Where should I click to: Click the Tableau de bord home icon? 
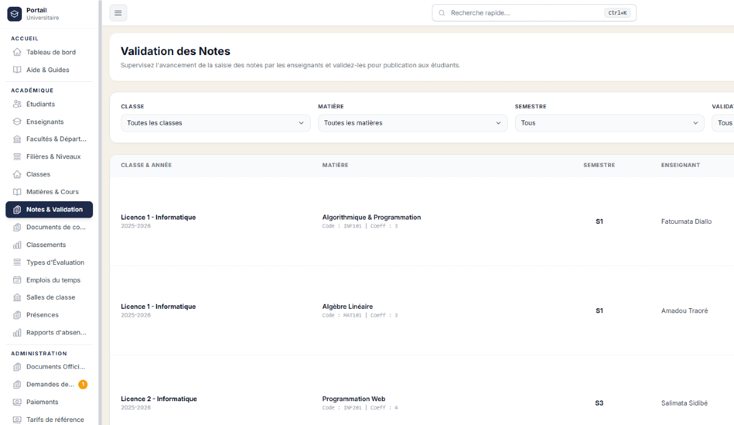pos(17,52)
